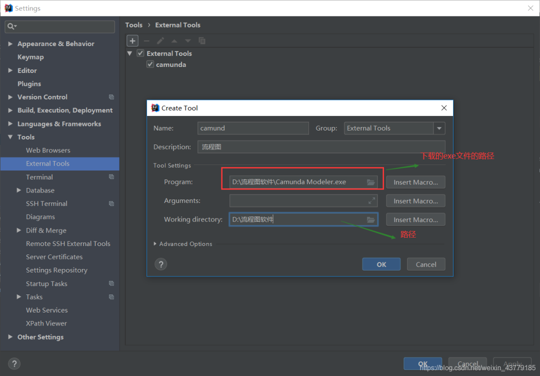Expand the Arguments field with arrows icon
Image resolution: width=540 pixels, height=376 pixels.
coord(371,200)
